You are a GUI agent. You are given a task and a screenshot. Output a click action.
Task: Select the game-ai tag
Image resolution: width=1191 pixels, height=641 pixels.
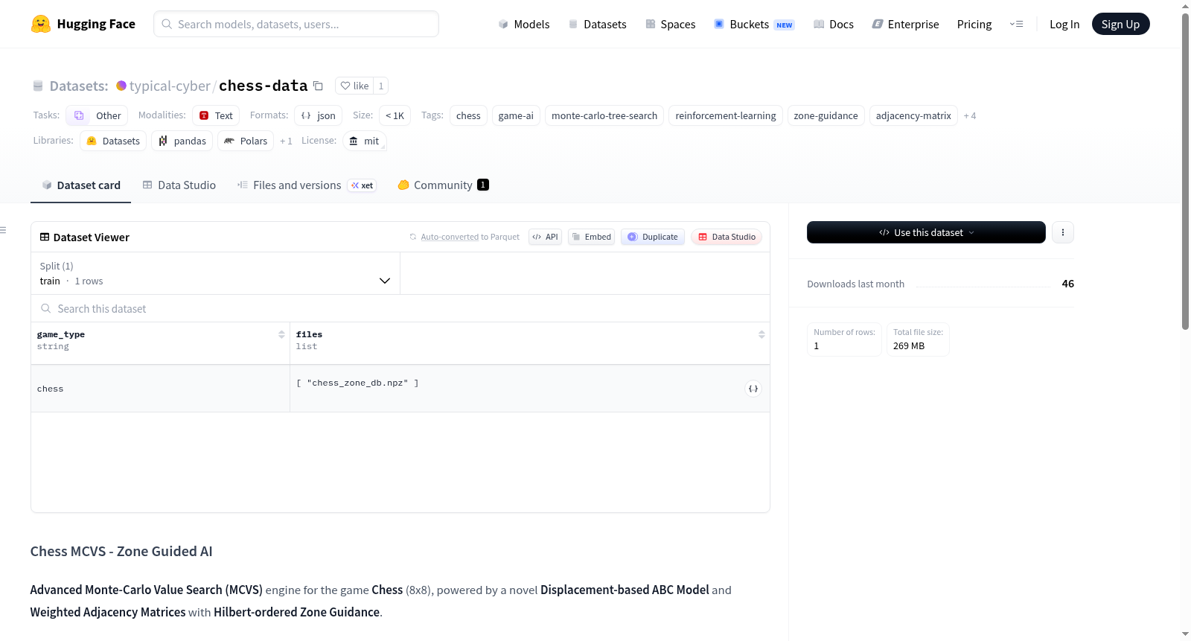click(x=516, y=115)
